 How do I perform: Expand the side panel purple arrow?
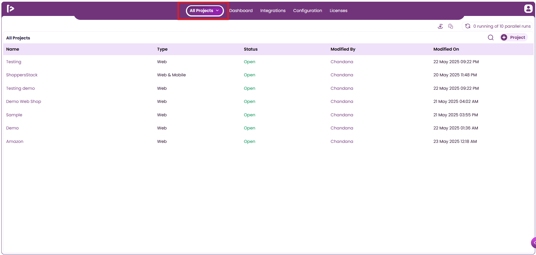(x=533, y=243)
